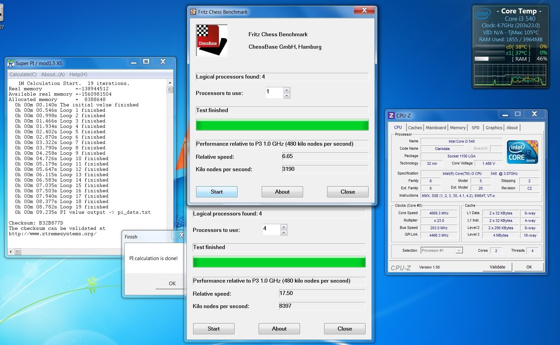This screenshot has width=560, height=345.
Task: Click the Super PI title bar icon
Action: tap(11, 63)
